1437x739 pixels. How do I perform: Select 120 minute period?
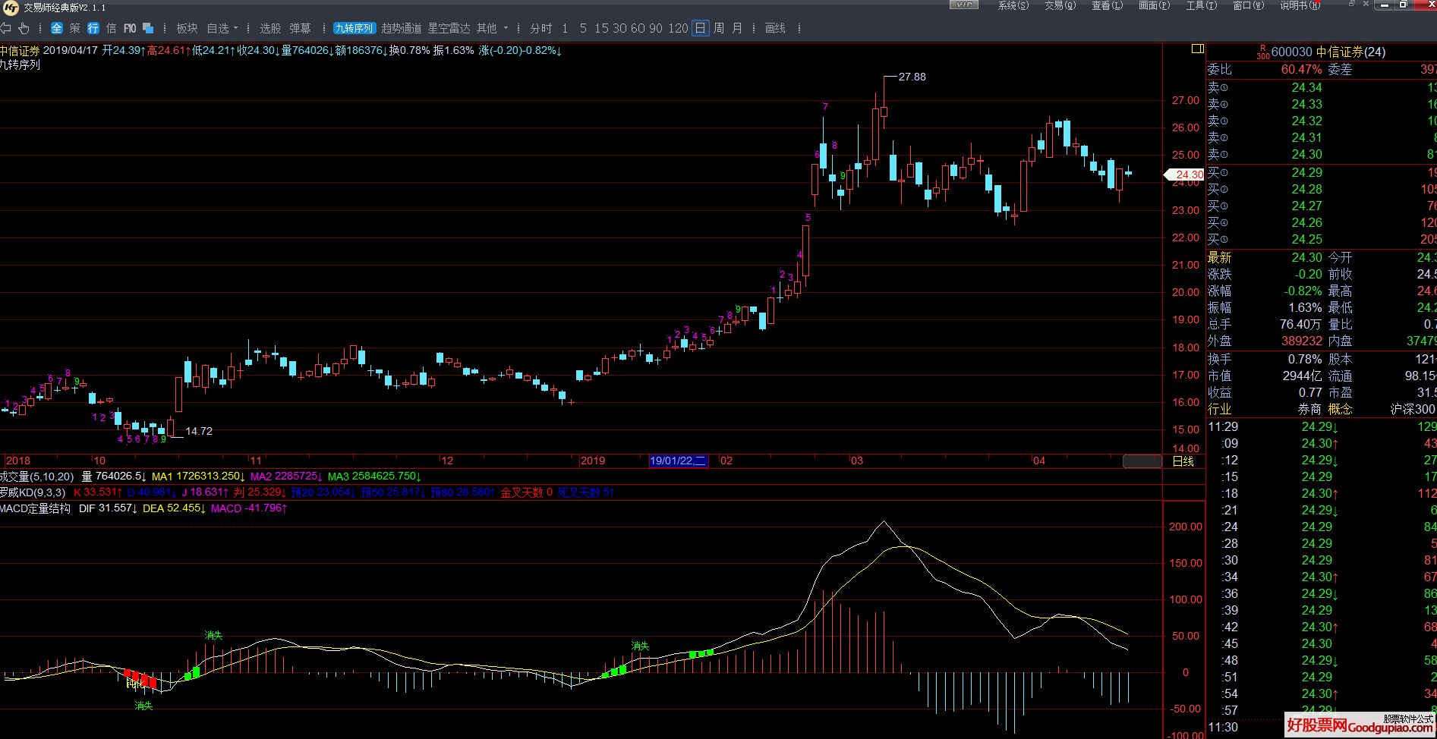(678, 29)
